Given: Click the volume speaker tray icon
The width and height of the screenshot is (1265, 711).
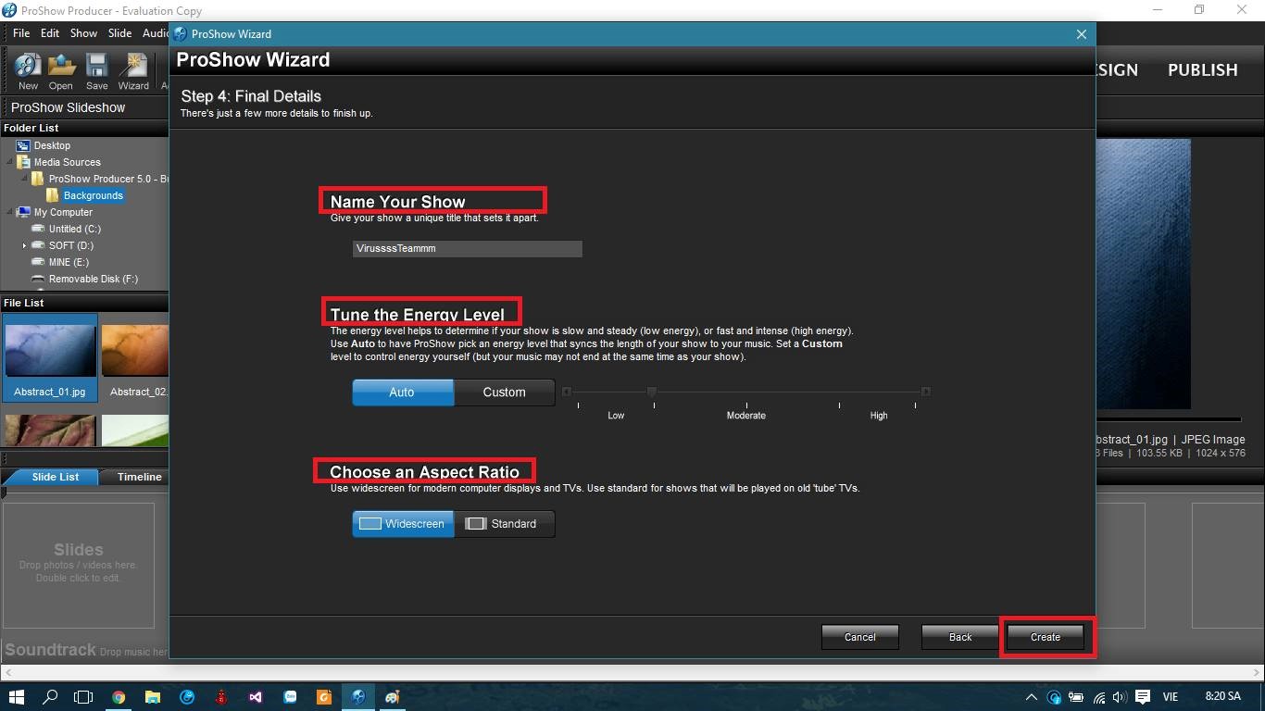Looking at the screenshot, I should pyautogui.click(x=1120, y=697).
